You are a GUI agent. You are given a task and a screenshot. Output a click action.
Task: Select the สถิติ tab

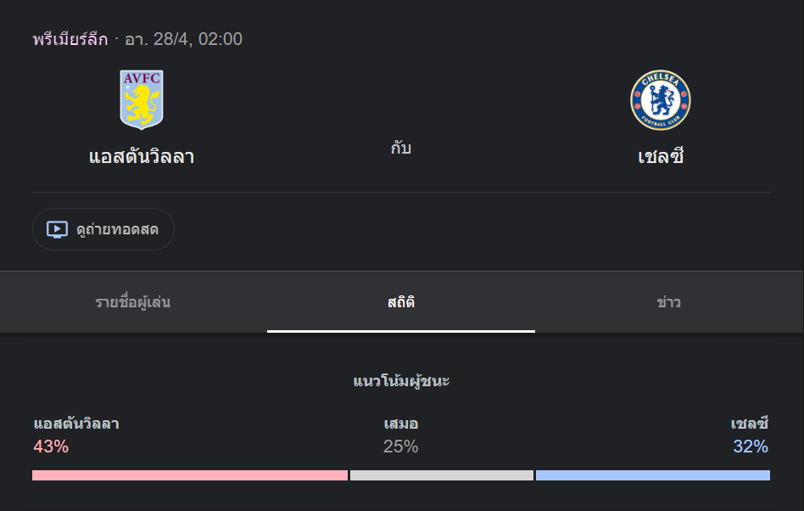point(401,302)
